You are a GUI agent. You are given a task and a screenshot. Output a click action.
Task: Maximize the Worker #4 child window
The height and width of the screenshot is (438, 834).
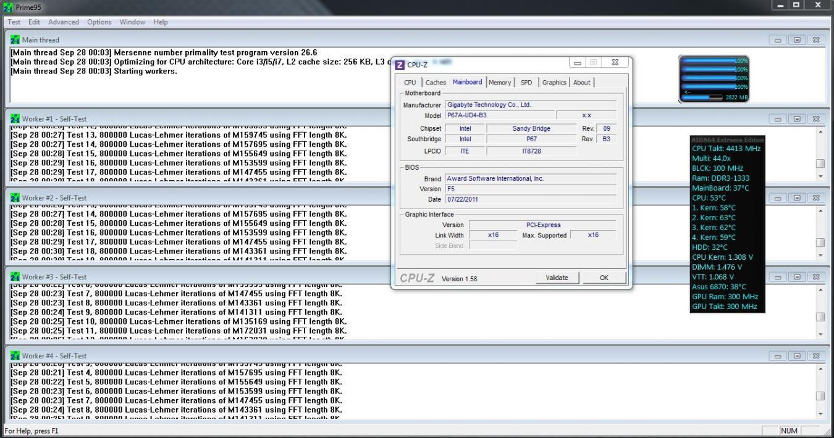797,356
